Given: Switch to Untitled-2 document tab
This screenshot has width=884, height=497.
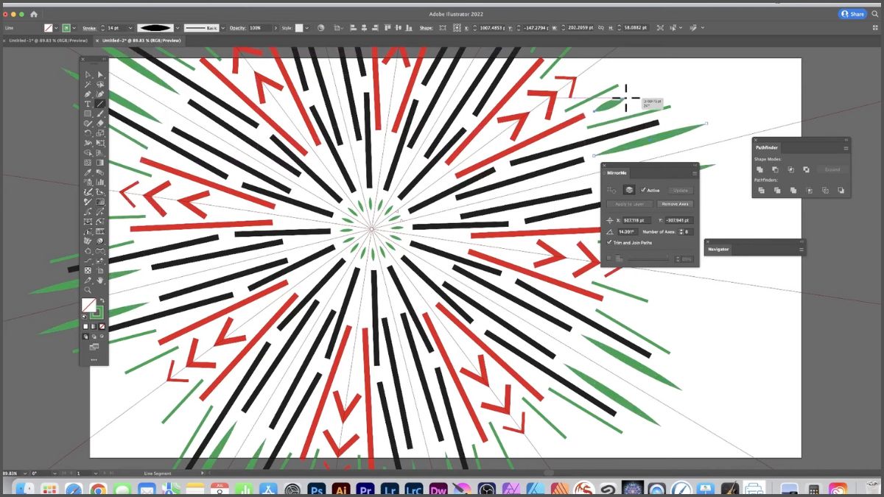Looking at the screenshot, I should (141, 40).
